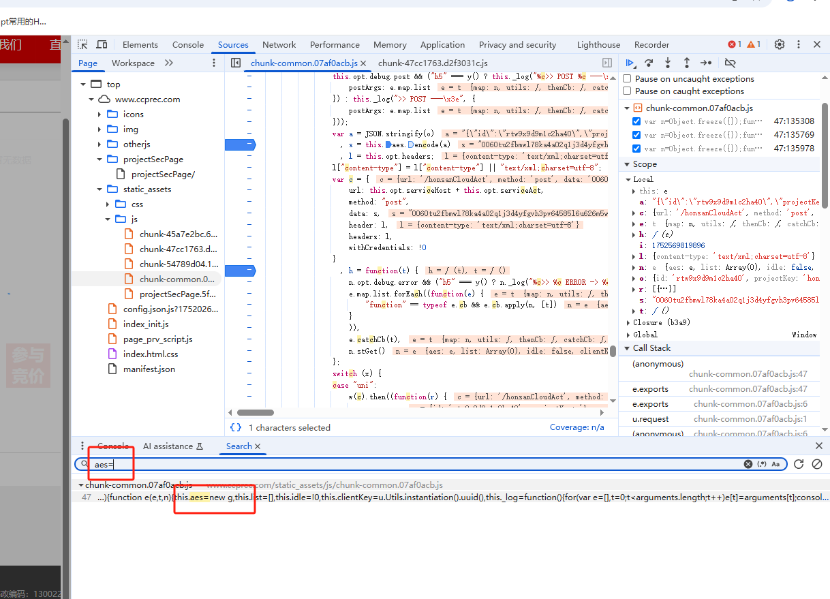Clear search results with cancel icon

(817, 464)
